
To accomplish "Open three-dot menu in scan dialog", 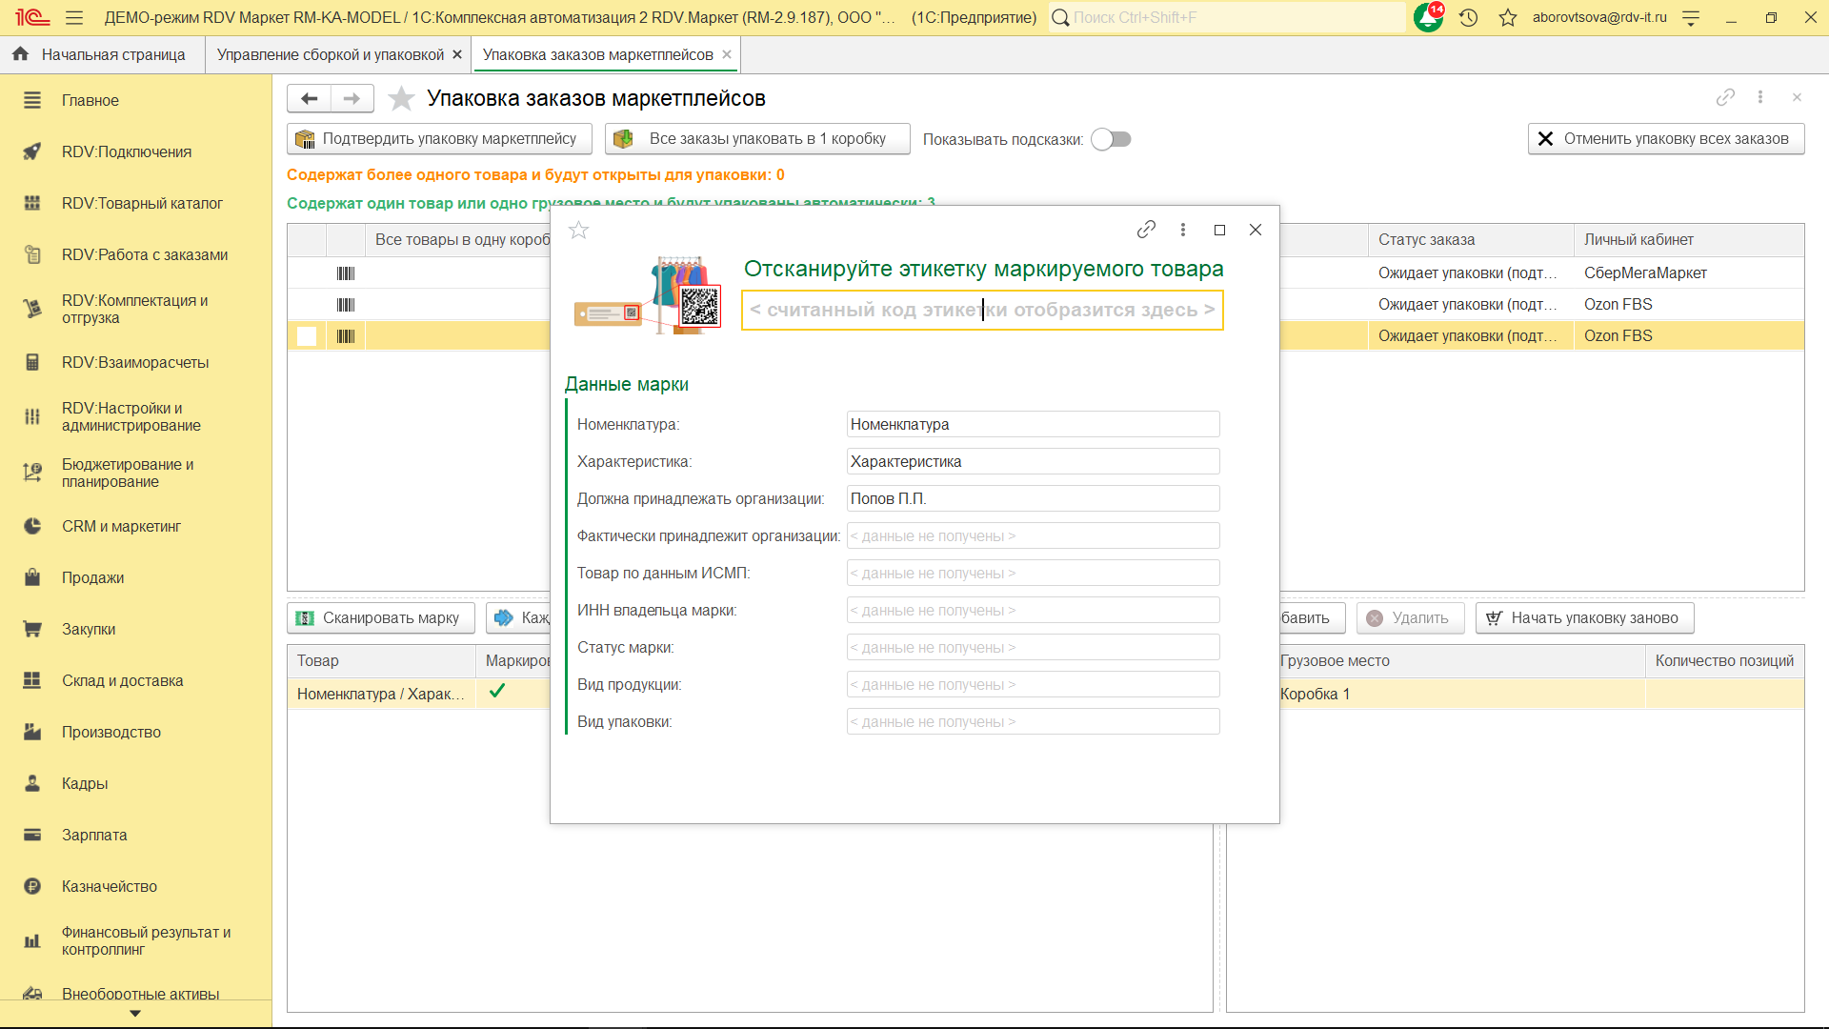I will [1183, 230].
